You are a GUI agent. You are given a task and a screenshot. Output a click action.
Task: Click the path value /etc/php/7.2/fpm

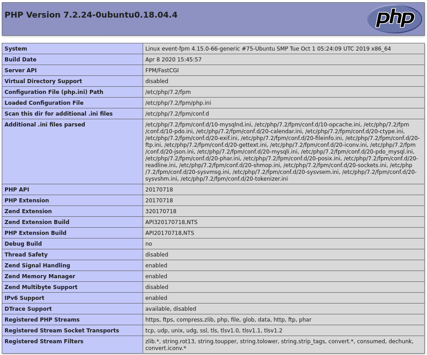pos(168,92)
